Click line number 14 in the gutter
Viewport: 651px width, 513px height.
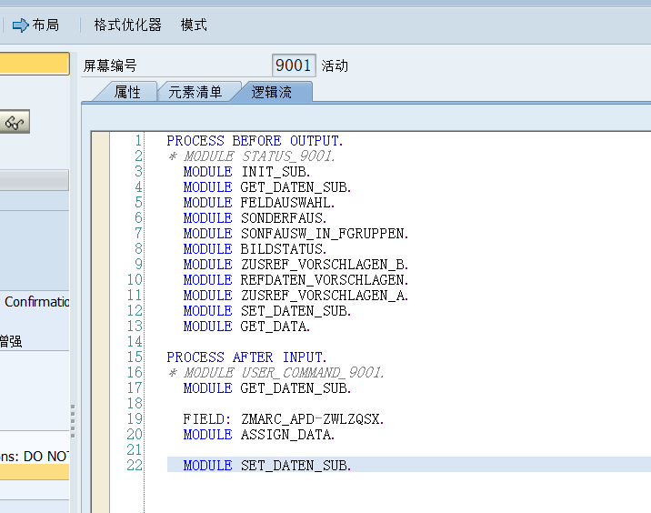[135, 342]
